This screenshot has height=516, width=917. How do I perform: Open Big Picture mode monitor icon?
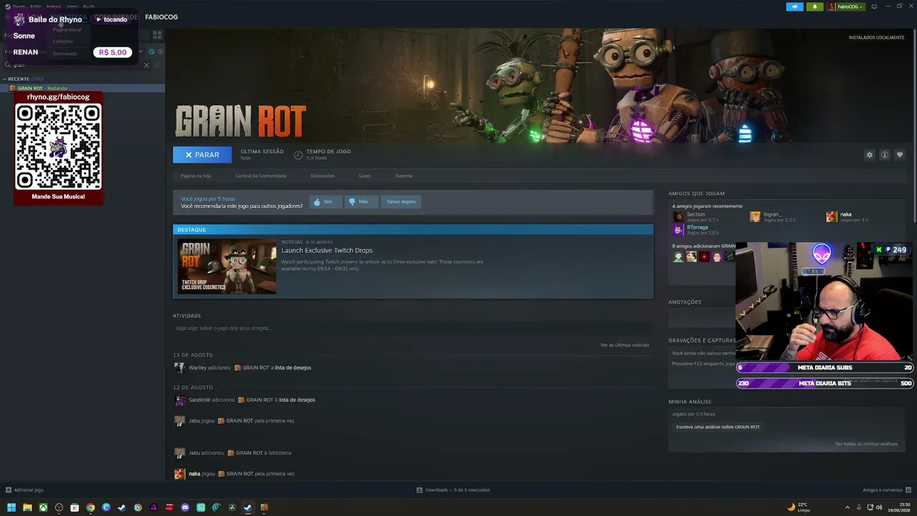(x=874, y=6)
